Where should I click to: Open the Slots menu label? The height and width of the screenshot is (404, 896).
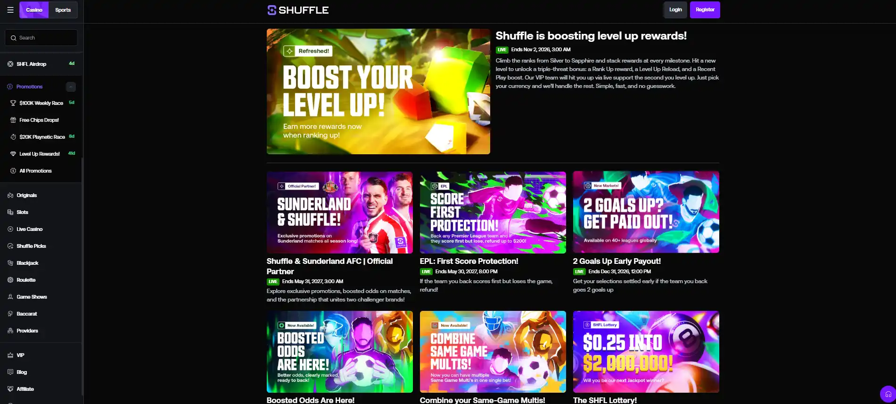[22, 212]
